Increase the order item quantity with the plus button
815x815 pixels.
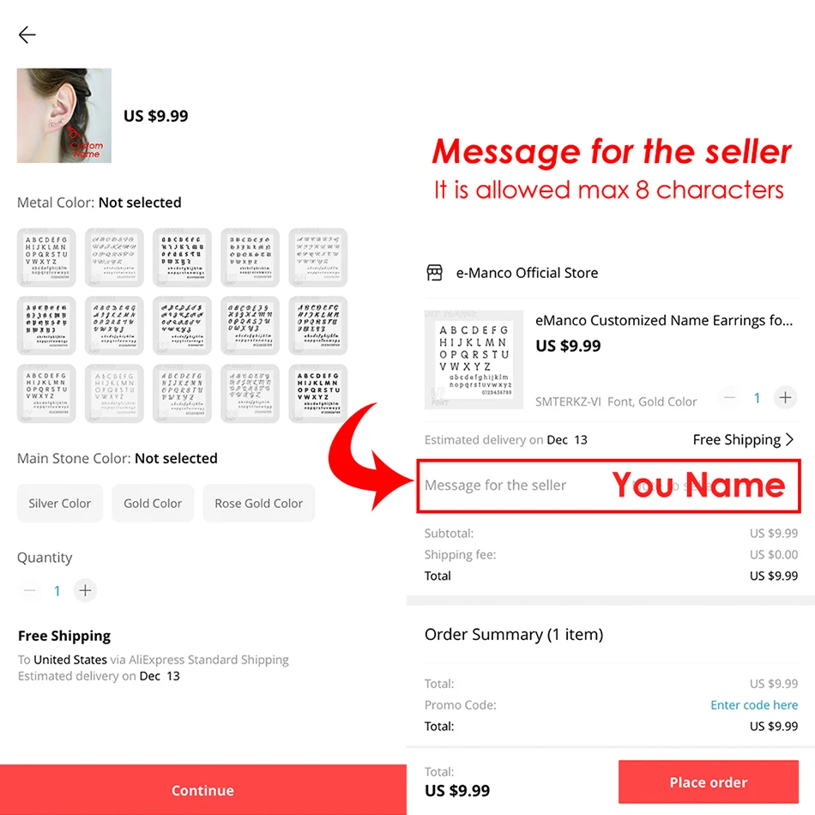point(785,397)
